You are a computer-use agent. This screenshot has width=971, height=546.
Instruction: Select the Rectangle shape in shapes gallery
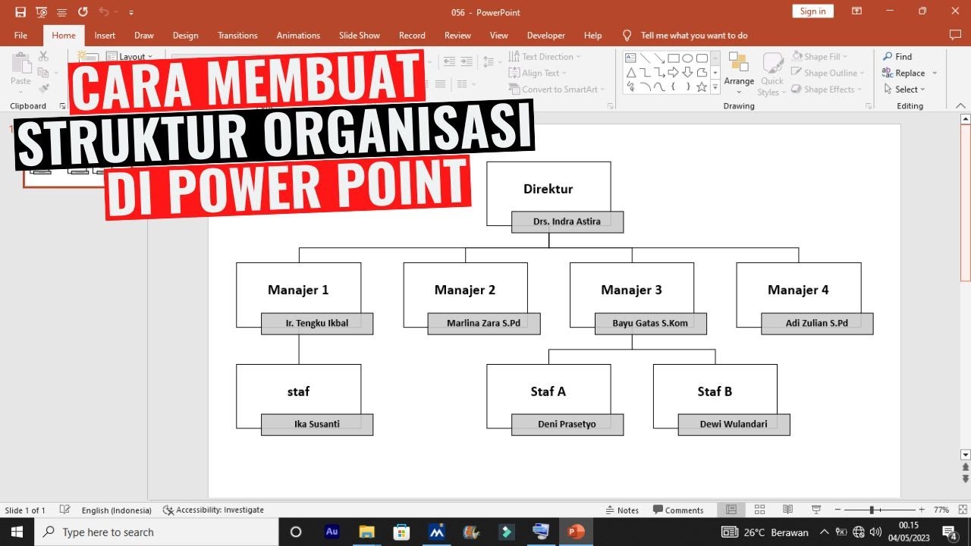coord(674,58)
